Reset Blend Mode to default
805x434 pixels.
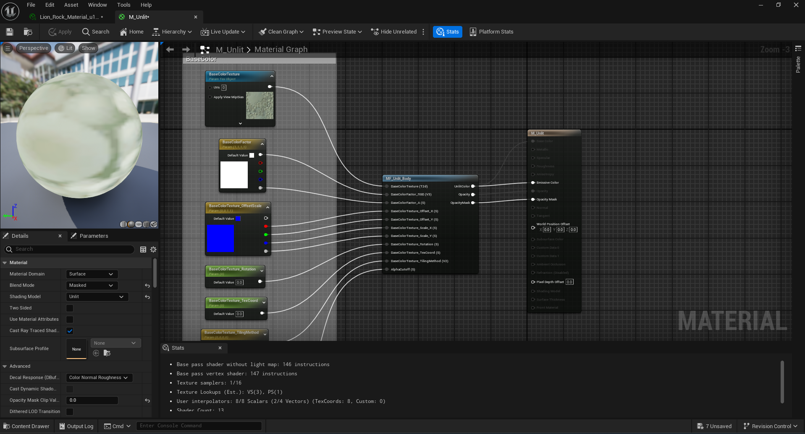147,286
